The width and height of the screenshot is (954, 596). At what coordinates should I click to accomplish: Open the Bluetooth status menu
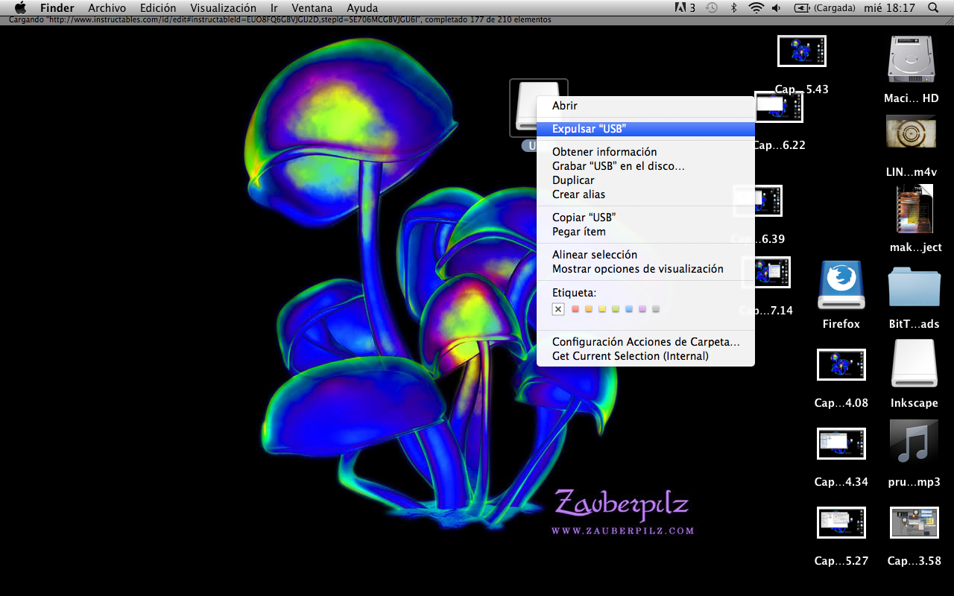pyautogui.click(x=733, y=8)
